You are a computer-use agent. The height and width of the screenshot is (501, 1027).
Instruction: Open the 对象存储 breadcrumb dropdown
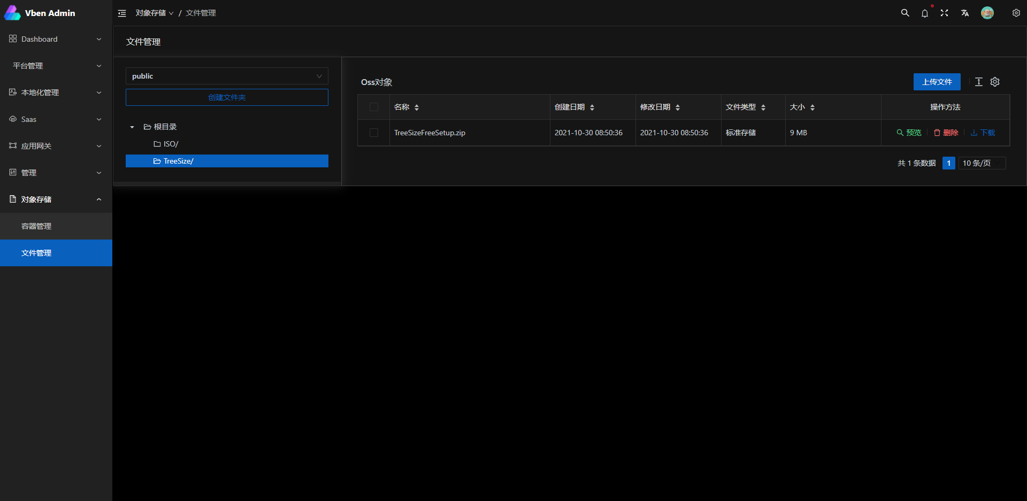(155, 13)
